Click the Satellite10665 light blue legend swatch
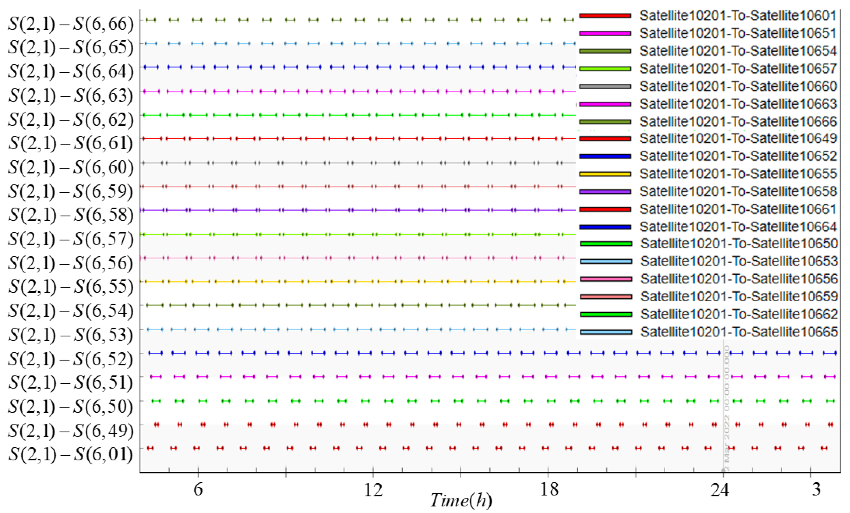The width and height of the screenshot is (850, 513). coord(606,332)
